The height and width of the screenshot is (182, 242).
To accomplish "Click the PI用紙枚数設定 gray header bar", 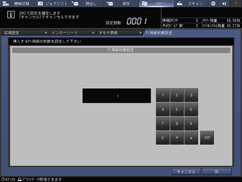I will 121,50.
